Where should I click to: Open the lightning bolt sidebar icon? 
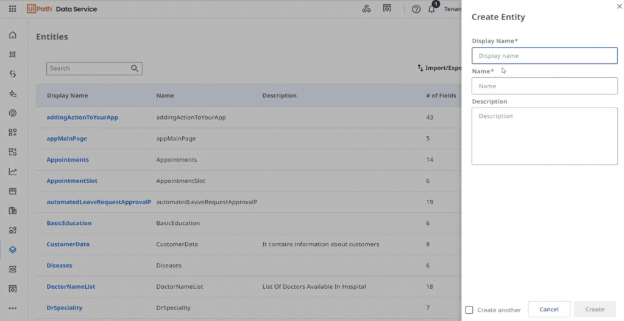(13, 94)
